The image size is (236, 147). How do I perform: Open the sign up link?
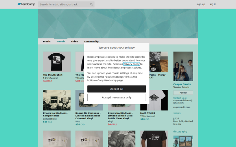point(201,4)
